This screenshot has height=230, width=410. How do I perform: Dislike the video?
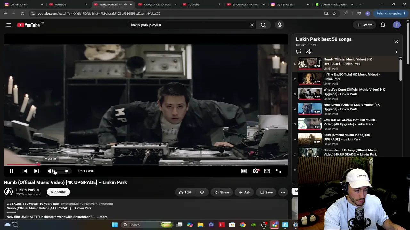coord(202,192)
